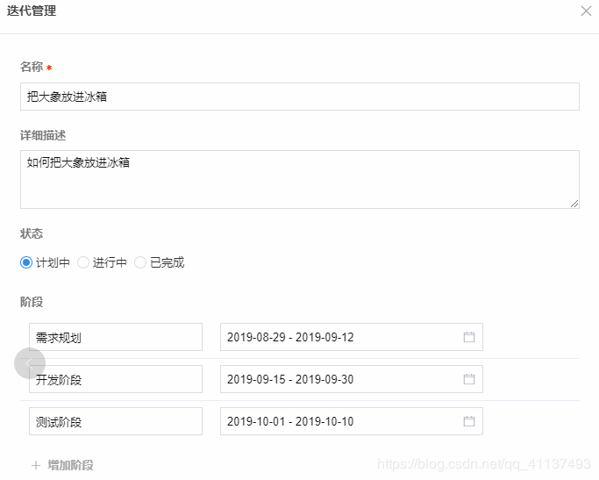Click the textarea resize handle
This screenshot has width=599, height=480.
click(x=574, y=204)
